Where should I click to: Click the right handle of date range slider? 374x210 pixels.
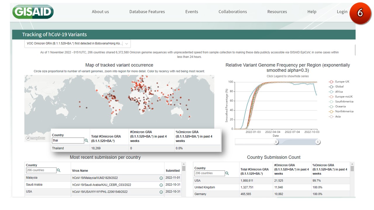pyautogui.click(x=318, y=142)
